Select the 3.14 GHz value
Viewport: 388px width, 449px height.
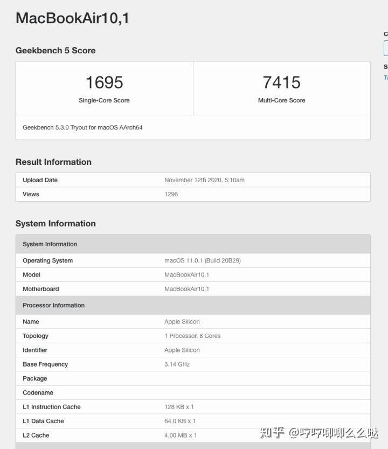tap(177, 364)
